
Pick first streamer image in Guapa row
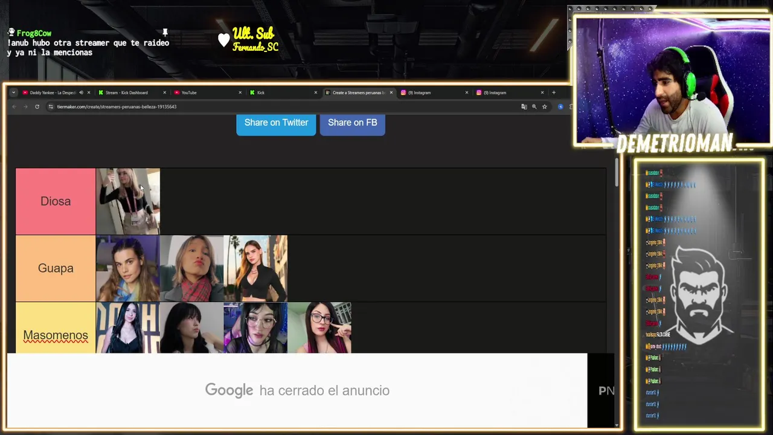[128, 268]
